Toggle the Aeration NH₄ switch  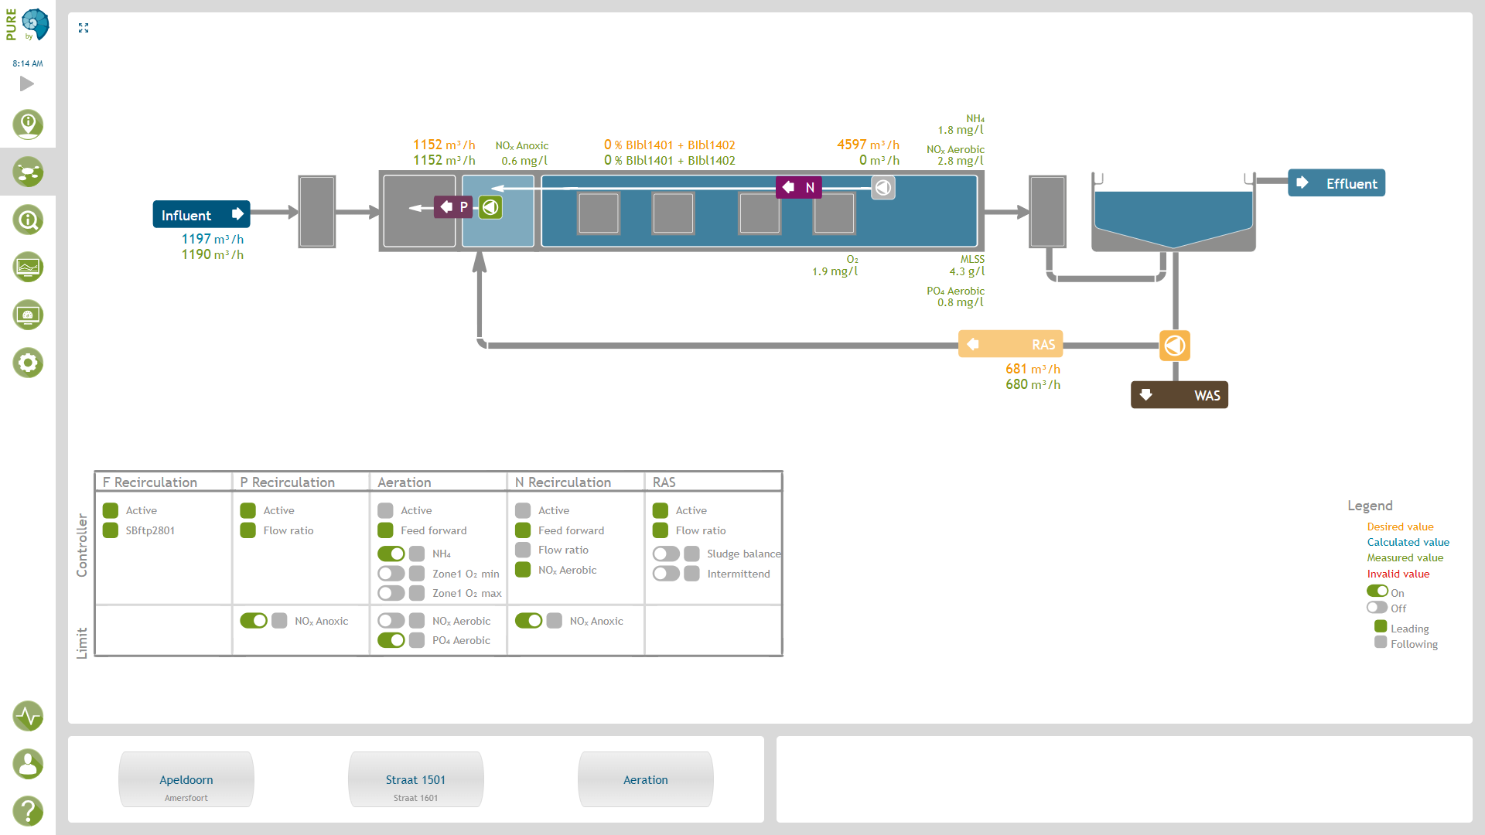pos(391,554)
